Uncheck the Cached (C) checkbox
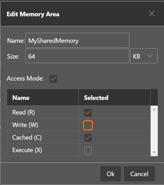This screenshot has width=164, height=185. (88, 138)
